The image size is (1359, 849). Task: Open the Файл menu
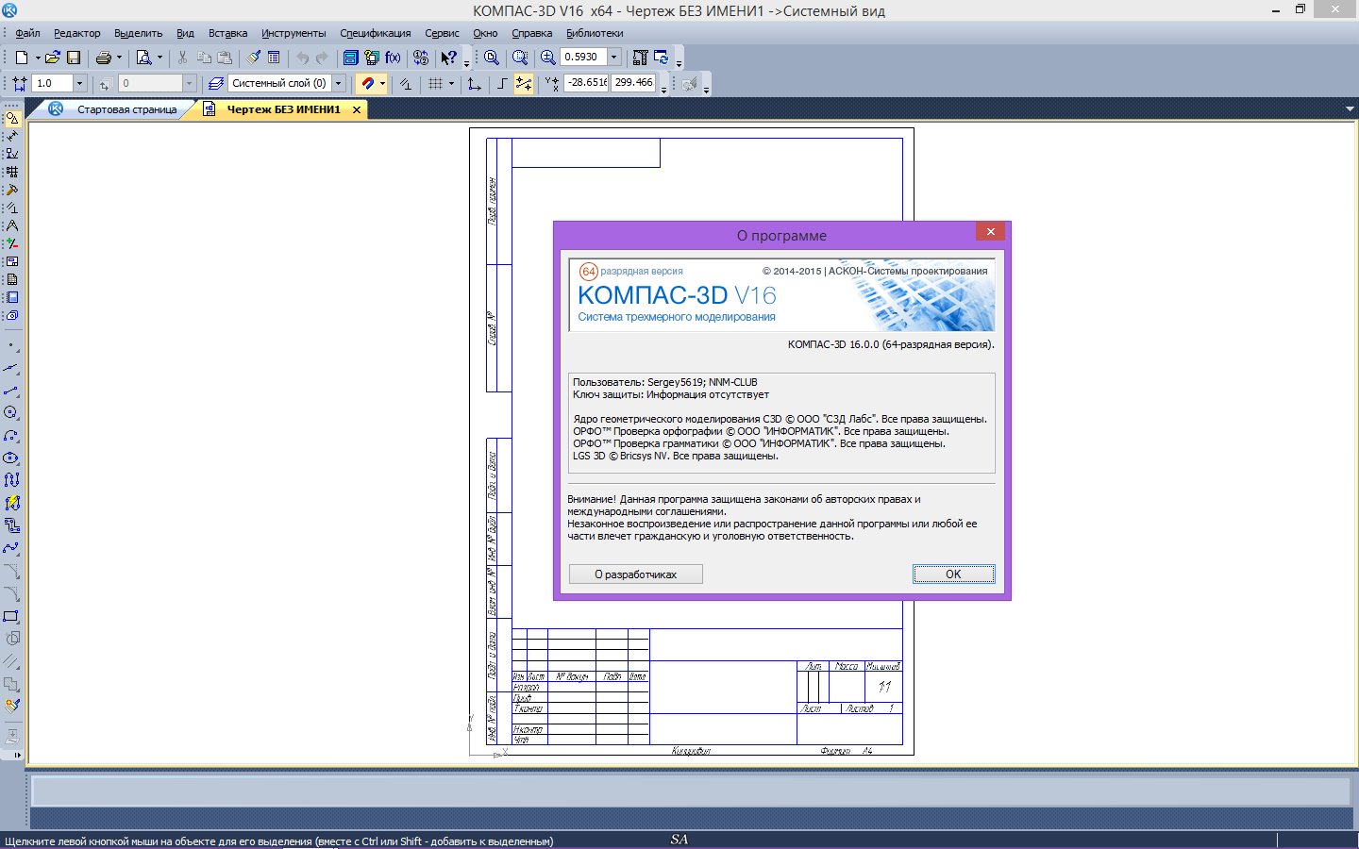pos(27,33)
